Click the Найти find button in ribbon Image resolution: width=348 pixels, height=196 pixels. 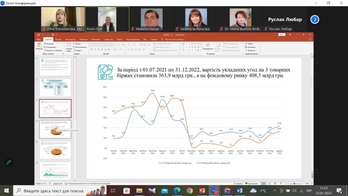249,44
